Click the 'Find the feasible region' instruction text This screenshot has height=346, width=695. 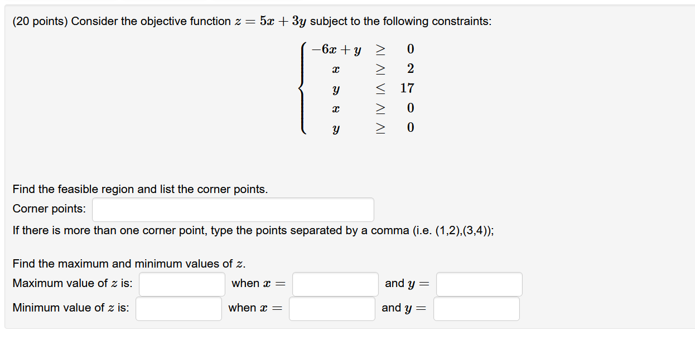[140, 189]
